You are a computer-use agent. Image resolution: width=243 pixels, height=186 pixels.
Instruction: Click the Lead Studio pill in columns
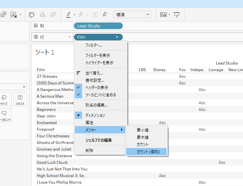click(98, 26)
